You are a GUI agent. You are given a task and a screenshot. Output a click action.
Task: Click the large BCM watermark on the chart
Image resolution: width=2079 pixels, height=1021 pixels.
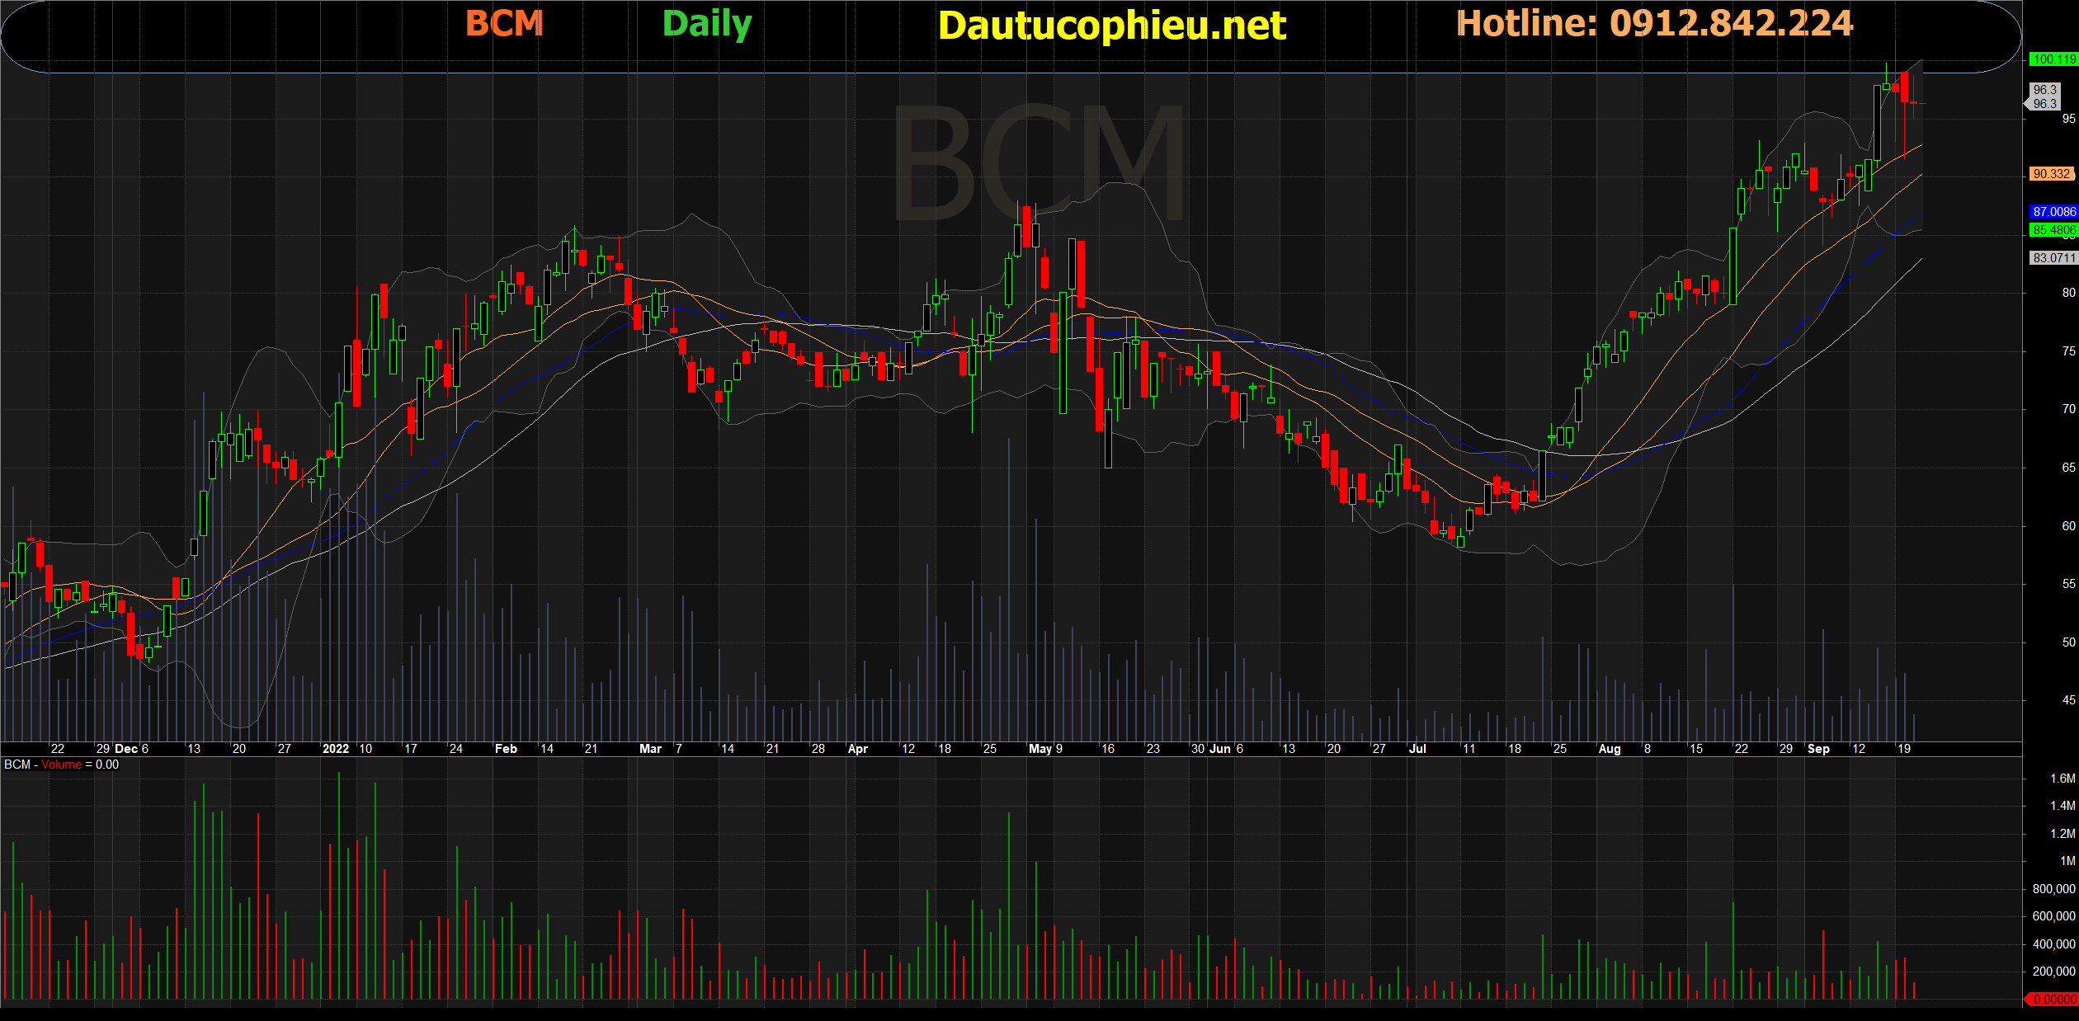(x=1038, y=163)
